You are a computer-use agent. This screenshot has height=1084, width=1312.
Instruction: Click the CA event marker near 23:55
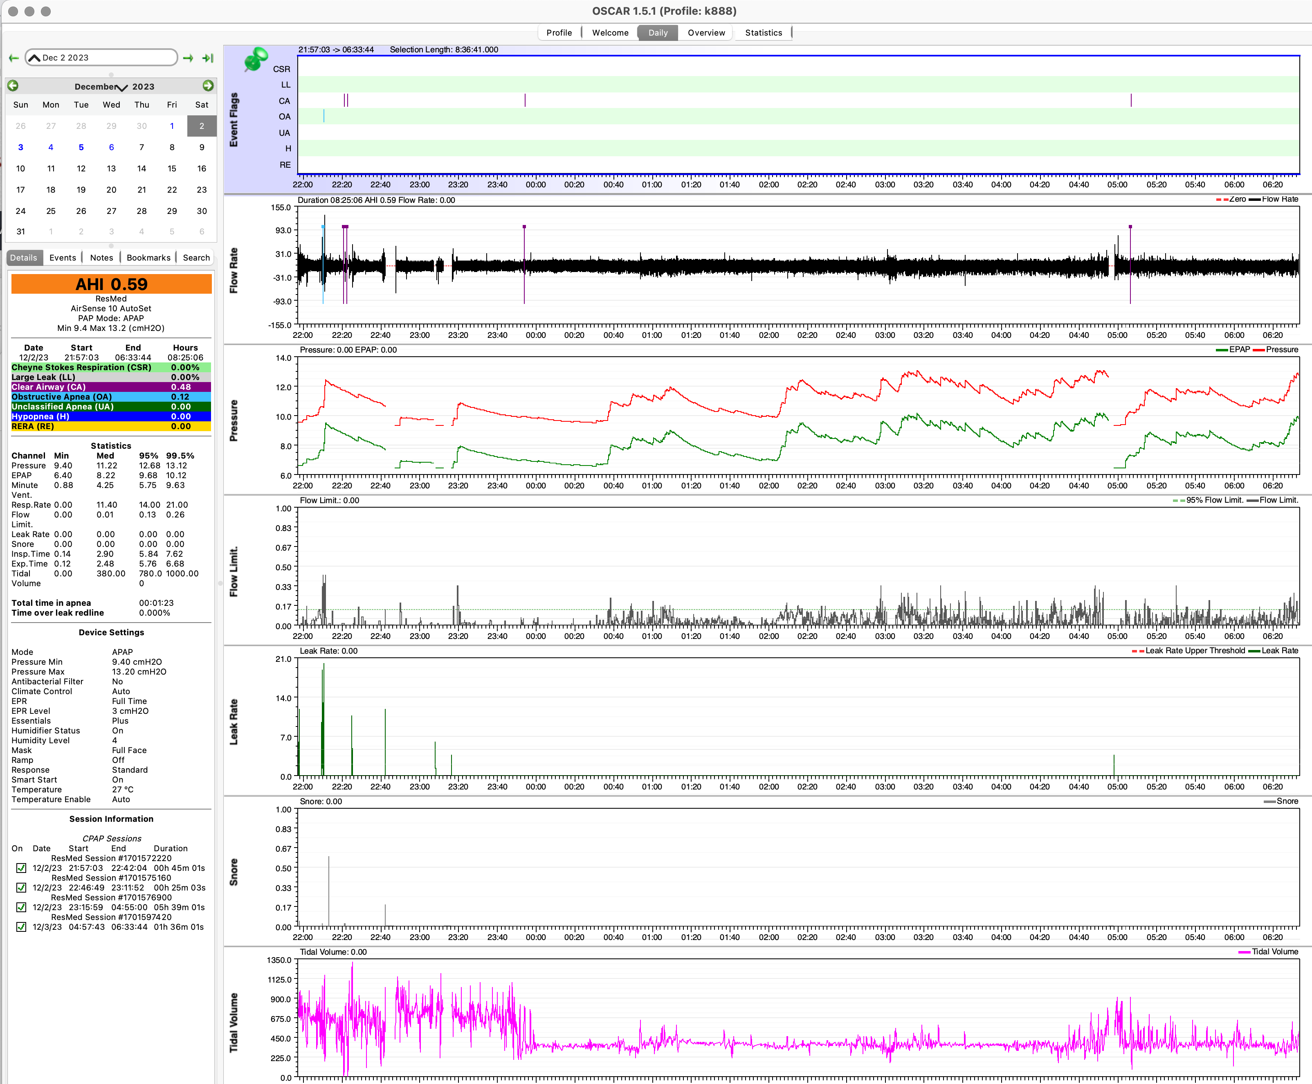pyautogui.click(x=525, y=101)
